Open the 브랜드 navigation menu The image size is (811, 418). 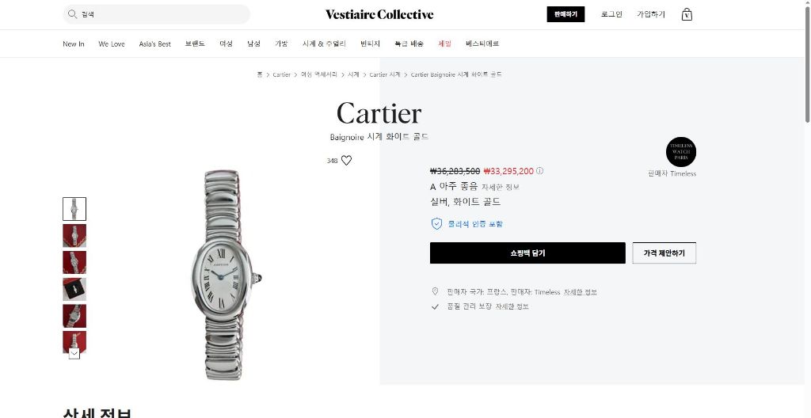coord(195,44)
